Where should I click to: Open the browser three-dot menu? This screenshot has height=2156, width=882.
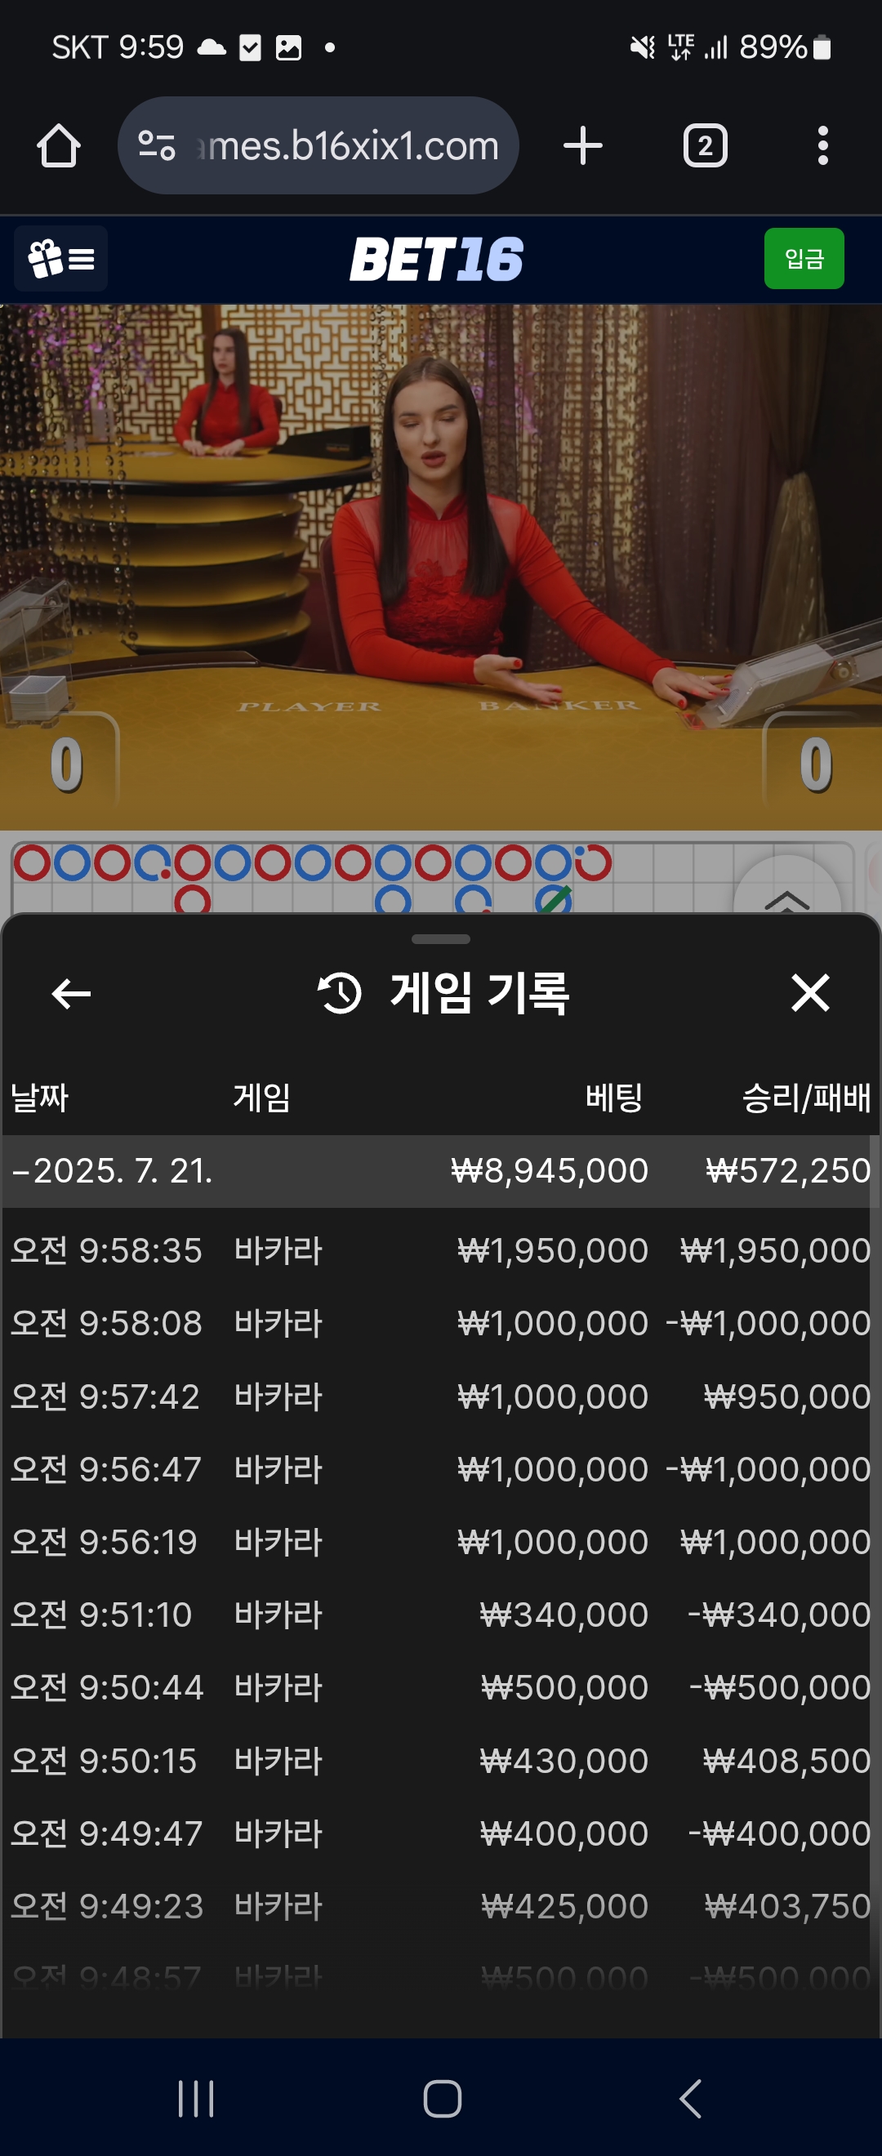pos(822,145)
